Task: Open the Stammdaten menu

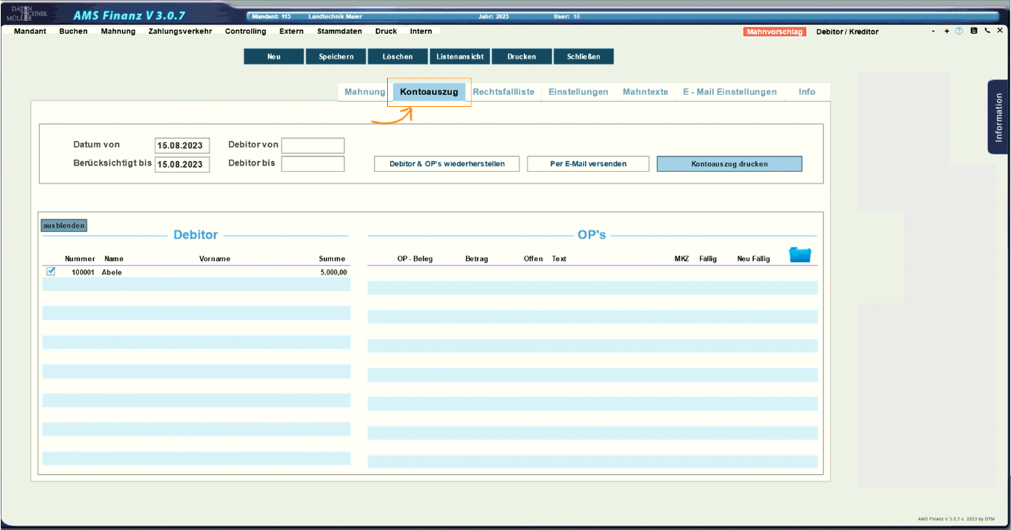Action: (339, 31)
